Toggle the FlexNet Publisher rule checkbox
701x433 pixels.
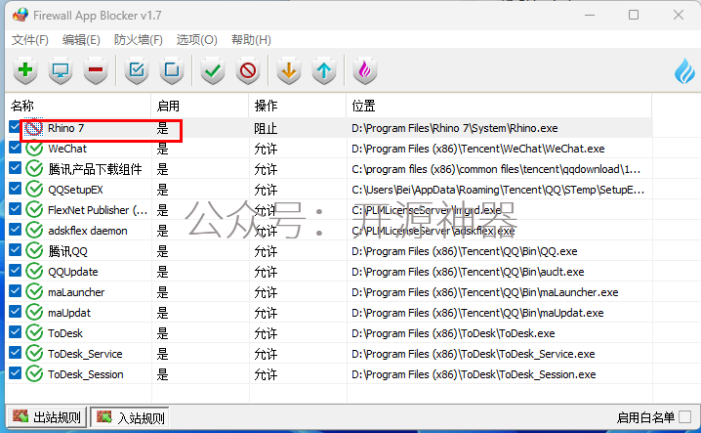coord(15,208)
